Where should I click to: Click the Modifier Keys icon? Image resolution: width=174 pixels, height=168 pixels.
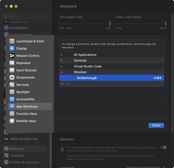pos(12,121)
